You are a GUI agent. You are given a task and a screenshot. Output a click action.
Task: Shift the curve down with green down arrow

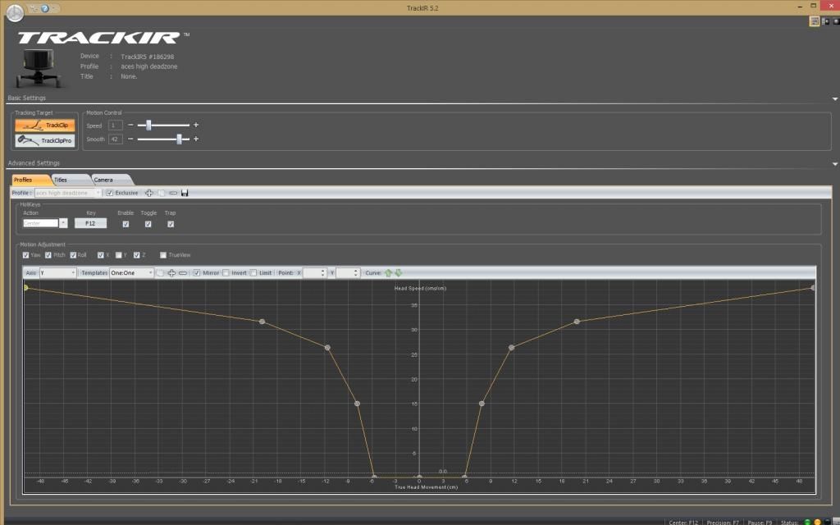pos(398,273)
